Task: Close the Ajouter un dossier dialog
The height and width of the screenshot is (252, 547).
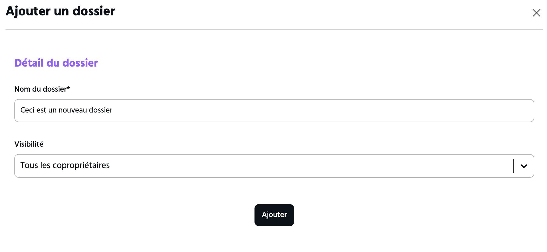Action: tap(536, 13)
